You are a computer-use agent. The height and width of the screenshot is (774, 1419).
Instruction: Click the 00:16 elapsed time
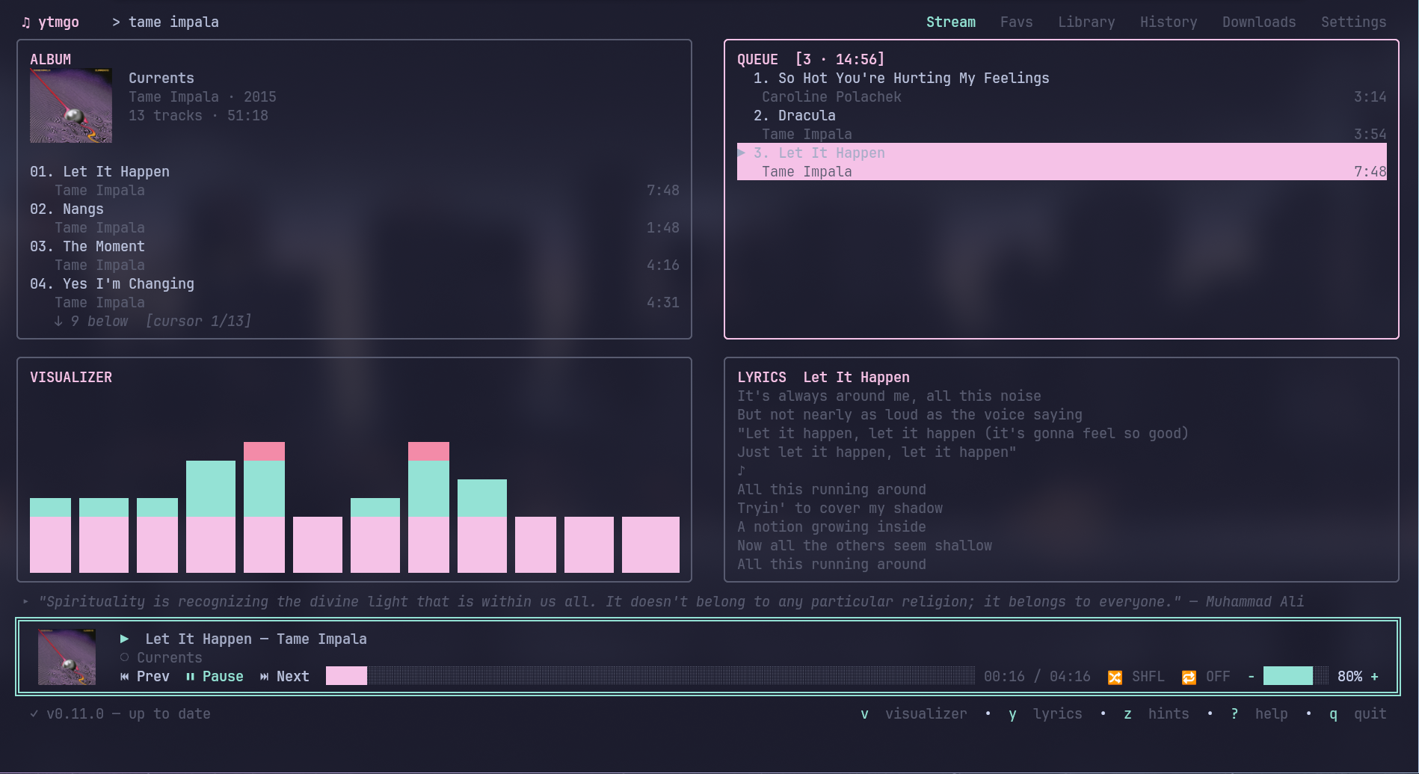pyautogui.click(x=1004, y=677)
